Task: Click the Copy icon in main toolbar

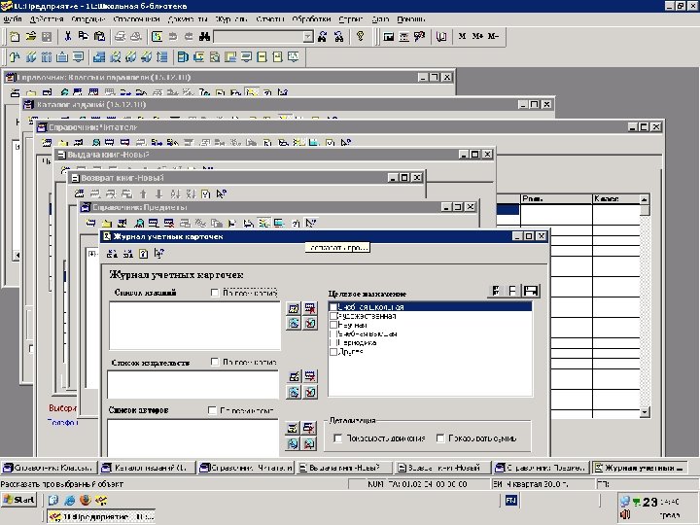Action: click(84, 37)
